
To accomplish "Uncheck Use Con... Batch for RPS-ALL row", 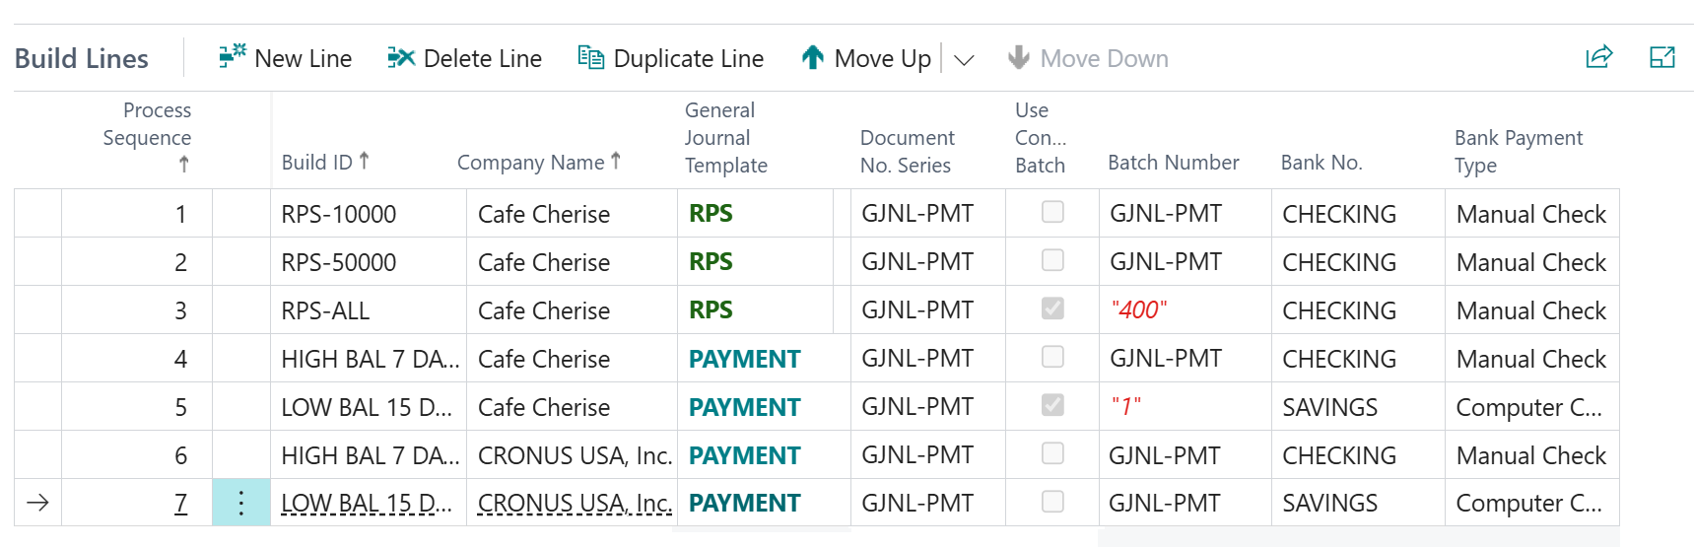I will click(x=1052, y=308).
